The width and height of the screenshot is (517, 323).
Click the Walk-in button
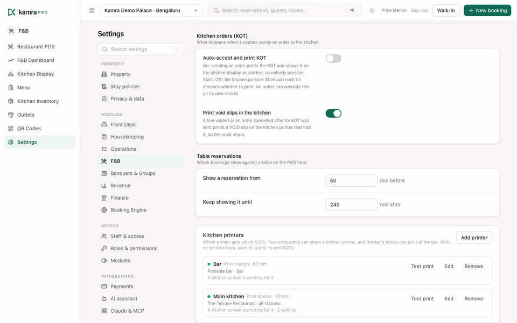(x=446, y=11)
